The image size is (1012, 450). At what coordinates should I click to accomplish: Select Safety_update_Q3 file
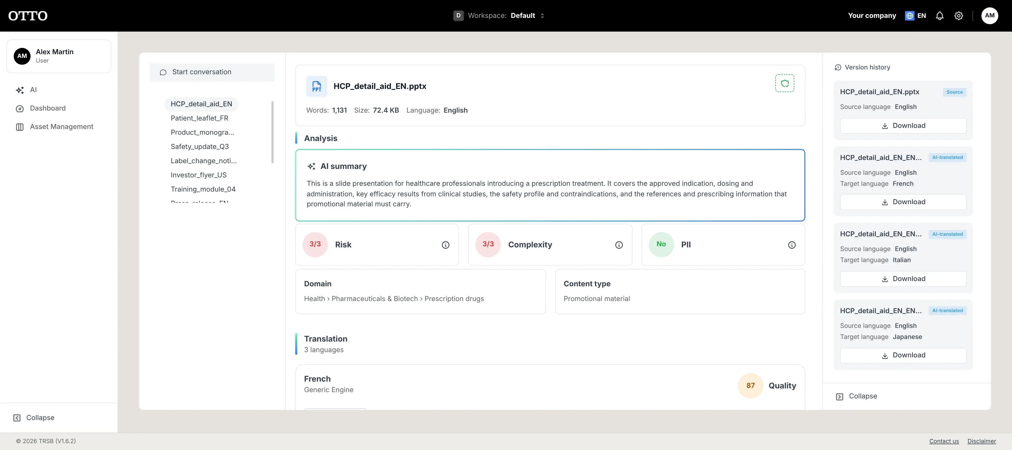200,146
